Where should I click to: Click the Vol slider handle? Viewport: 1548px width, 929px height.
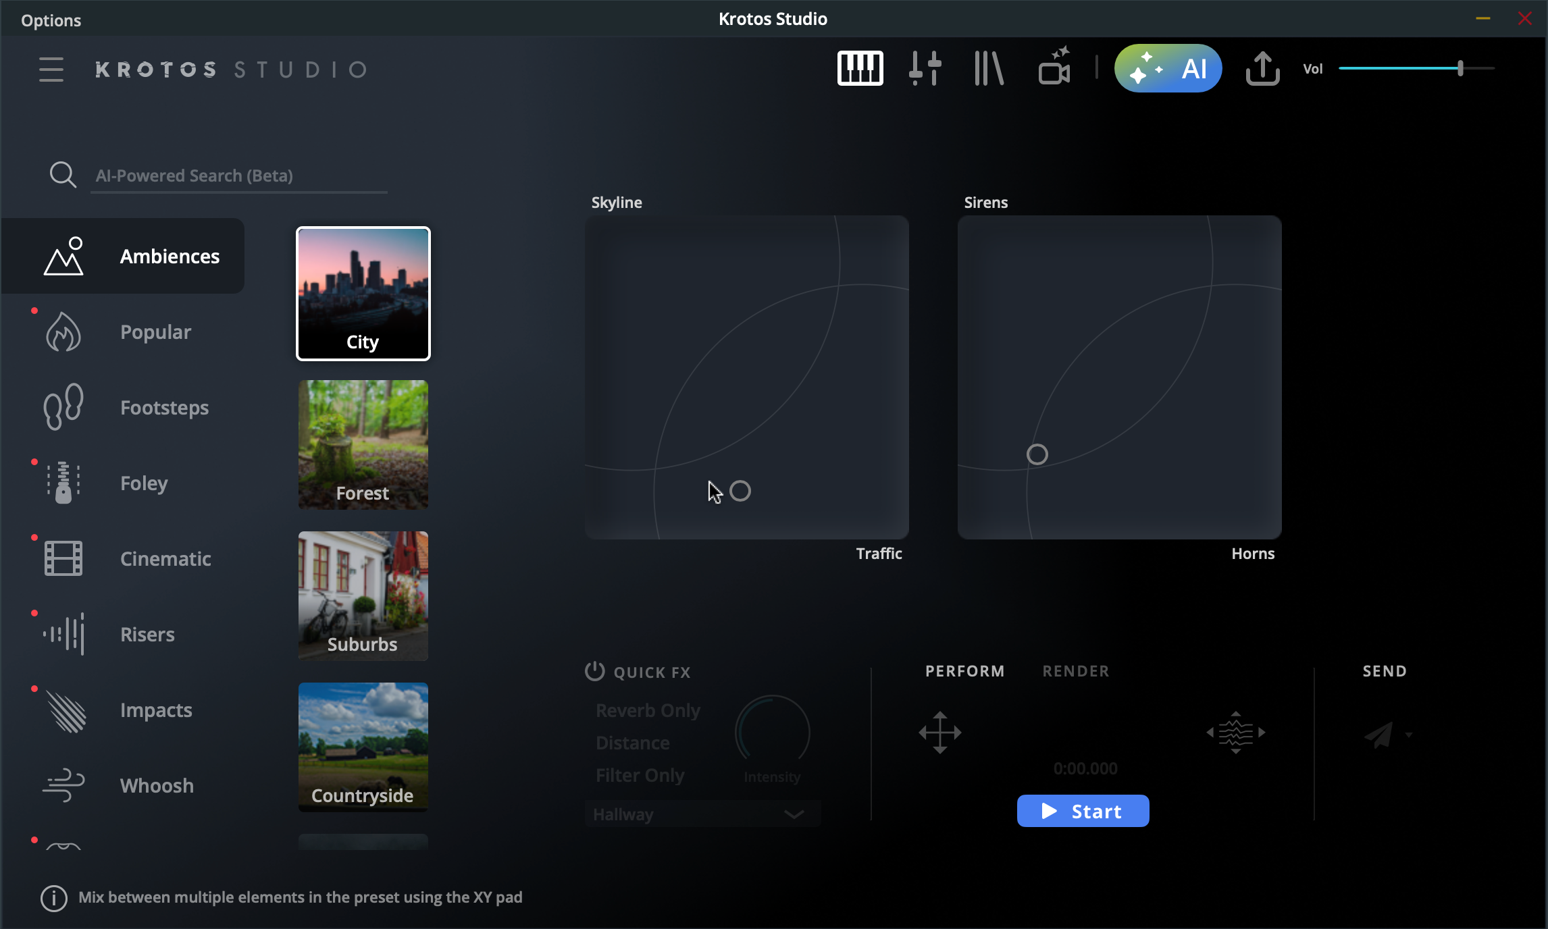coord(1460,68)
